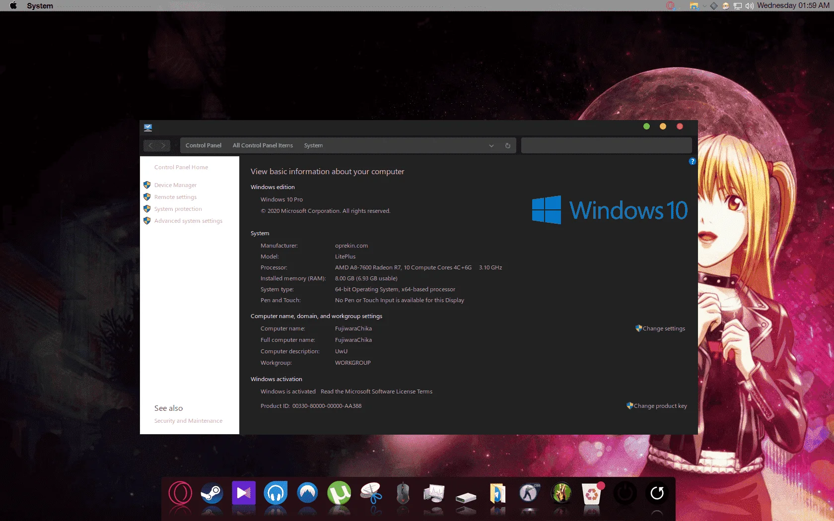834x521 pixels.
Task: Expand the hidden tray icons chevron
Action: pyautogui.click(x=704, y=6)
